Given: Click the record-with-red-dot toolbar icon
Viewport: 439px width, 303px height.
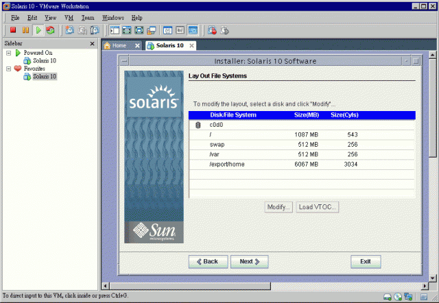Looking at the screenshot, I should coord(212,30).
